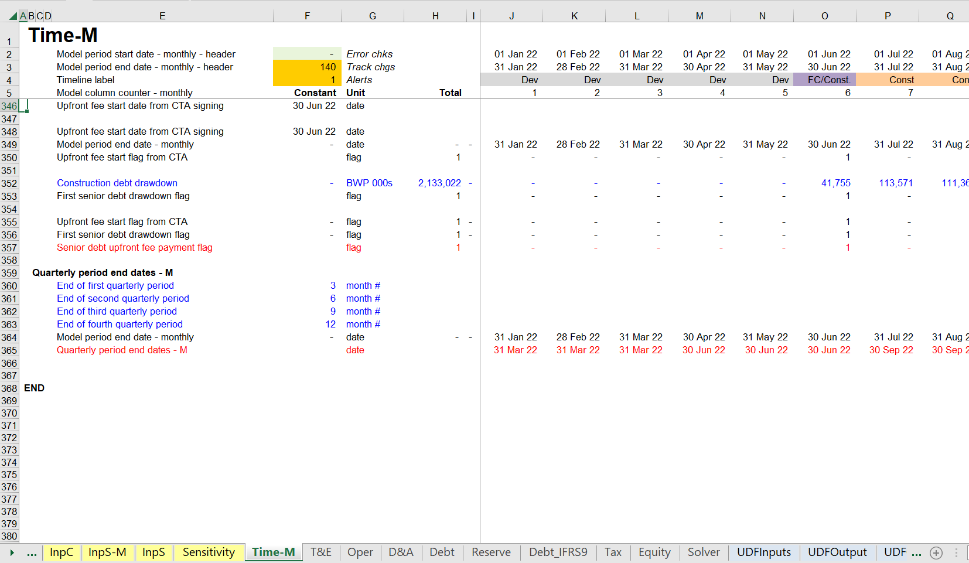Image resolution: width=969 pixels, height=563 pixels.
Task: Open the vertical three-dot menu beside the sheet tabs
Action: tap(955, 552)
